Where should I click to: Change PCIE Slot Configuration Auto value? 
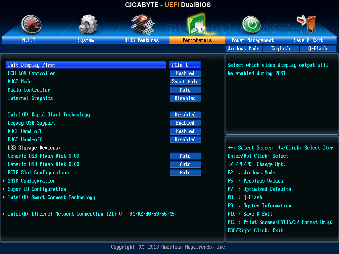[185, 173]
